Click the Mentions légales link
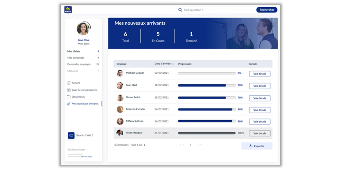Screen dimensions: 341x170 [x=86, y=157]
